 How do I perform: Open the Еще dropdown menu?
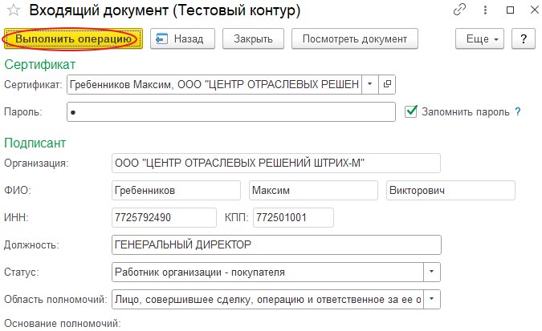479,38
